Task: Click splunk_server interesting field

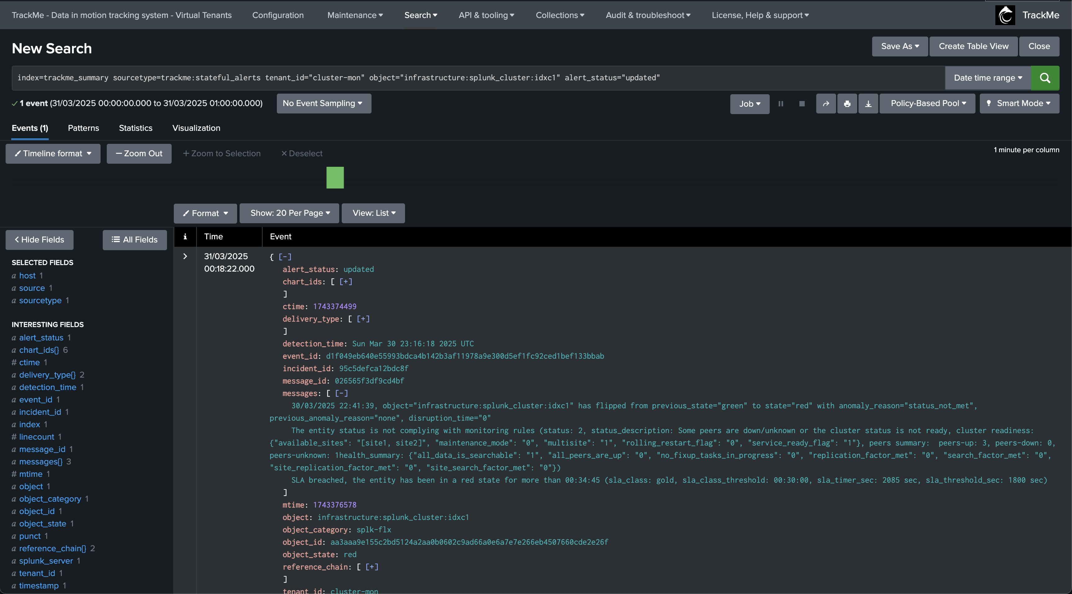Action: click(46, 561)
